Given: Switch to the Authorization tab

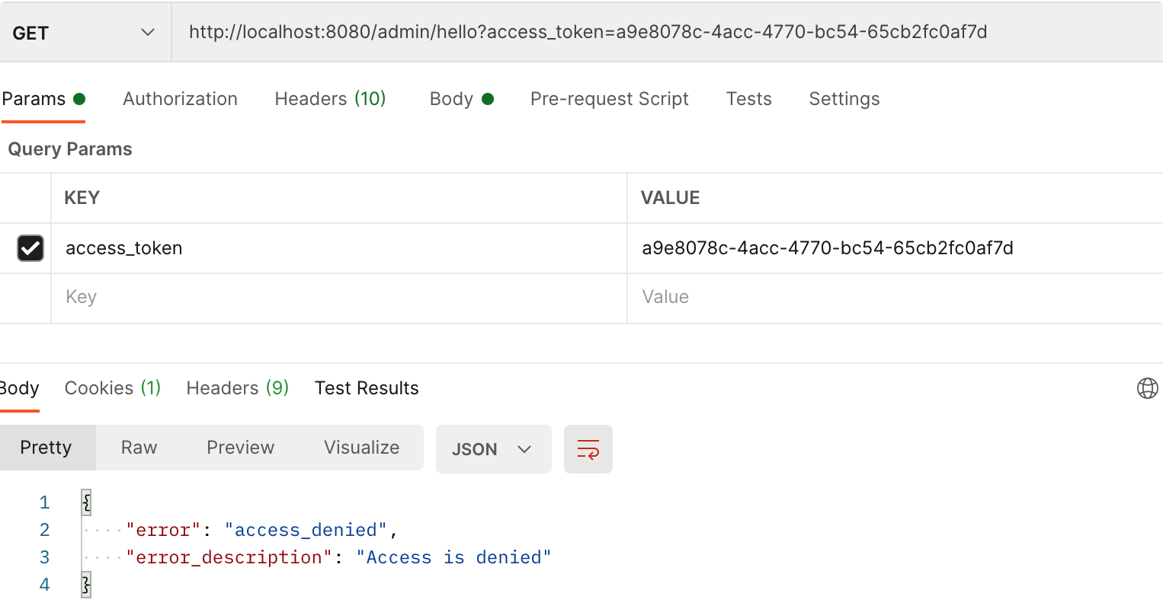Looking at the screenshot, I should [180, 99].
